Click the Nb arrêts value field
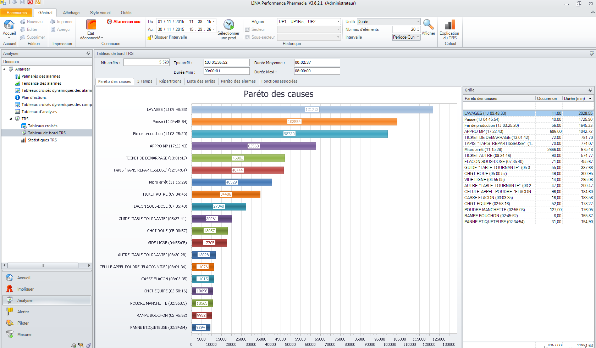596x348 pixels. (147, 62)
